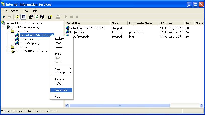Screen dimensions: 205x115
Task: Click the Start item play icon
Action: pos(66,17)
